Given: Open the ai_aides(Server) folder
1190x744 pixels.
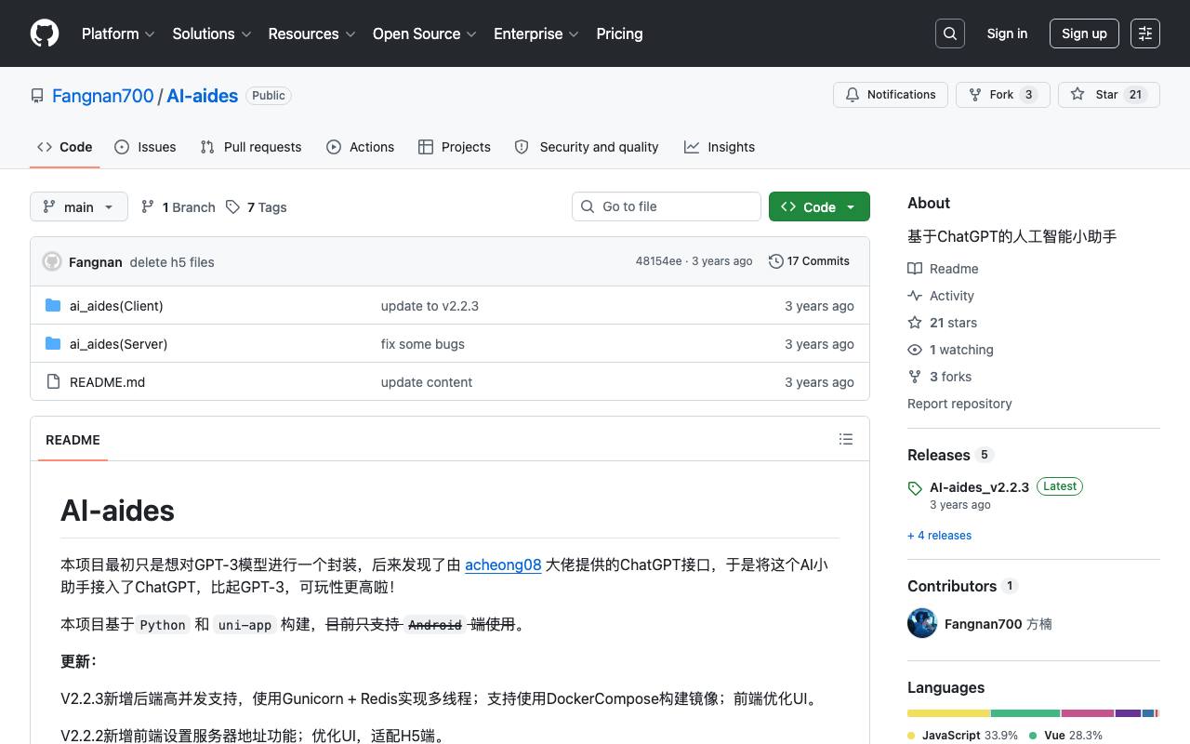Looking at the screenshot, I should click(119, 344).
